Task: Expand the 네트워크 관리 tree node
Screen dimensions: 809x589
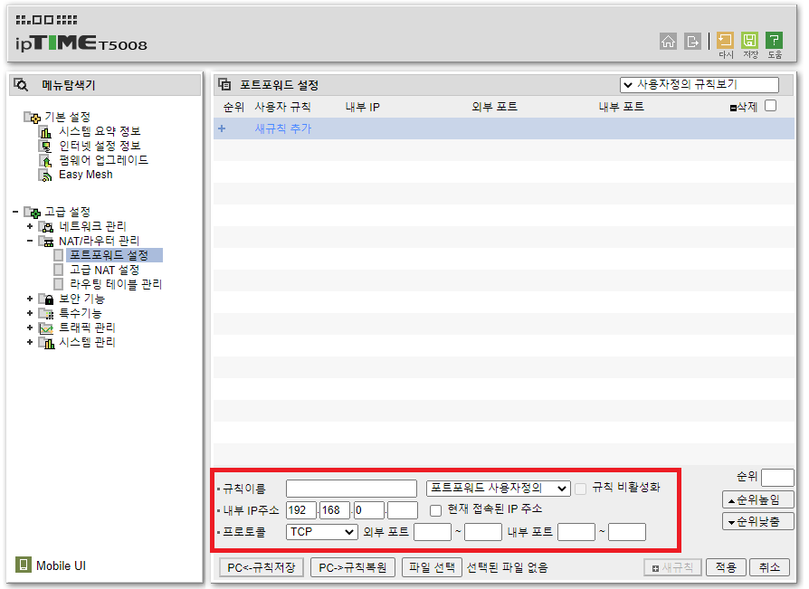Action: [30, 226]
